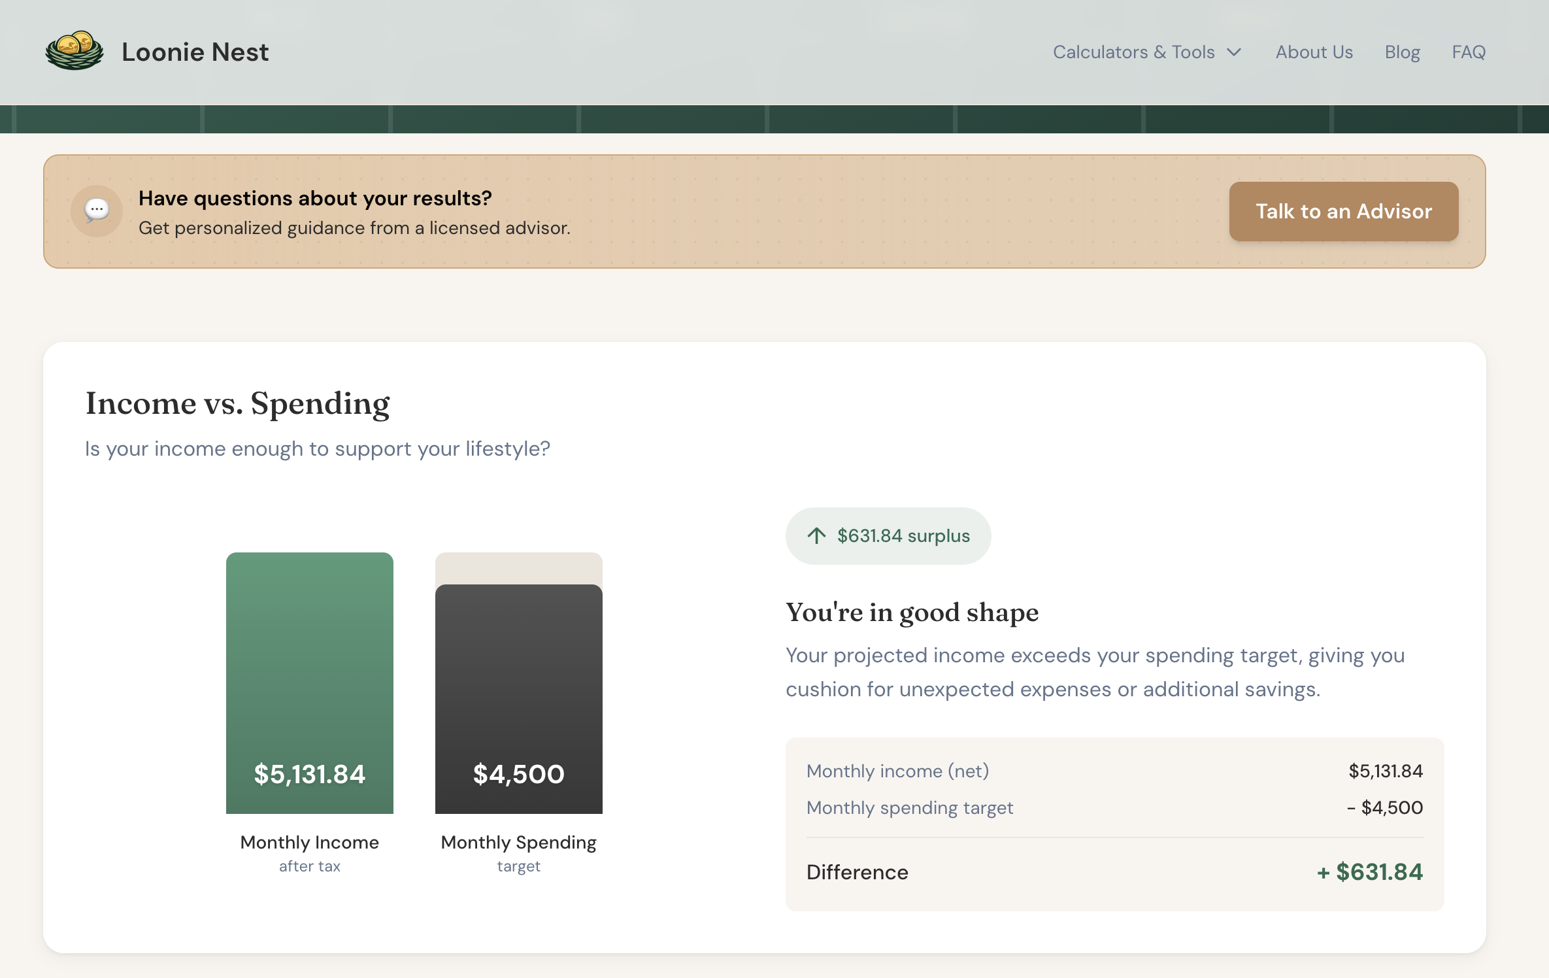Screen dimensions: 1549x978
Task: Click the Talk to an Advisor button
Action: [1343, 211]
